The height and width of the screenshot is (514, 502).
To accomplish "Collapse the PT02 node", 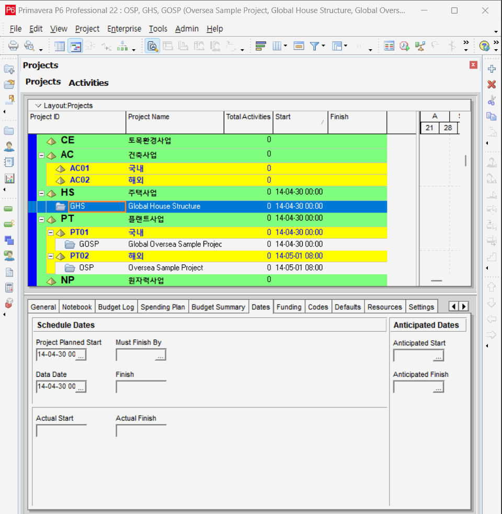I will coord(51,256).
